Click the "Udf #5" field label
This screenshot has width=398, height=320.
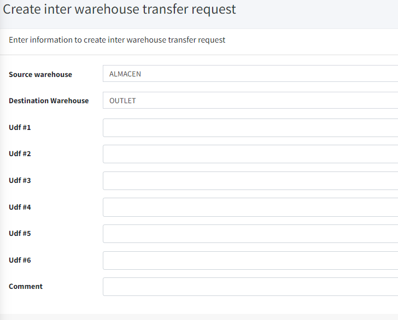(x=20, y=233)
